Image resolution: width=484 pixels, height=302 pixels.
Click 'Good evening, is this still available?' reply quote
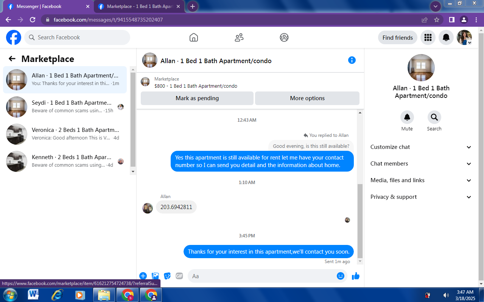coord(311,146)
